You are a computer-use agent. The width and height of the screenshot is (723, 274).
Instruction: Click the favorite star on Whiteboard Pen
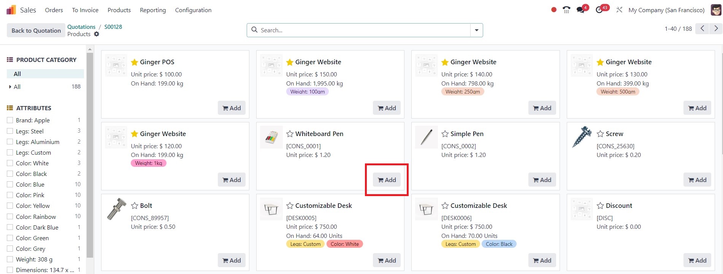point(290,134)
